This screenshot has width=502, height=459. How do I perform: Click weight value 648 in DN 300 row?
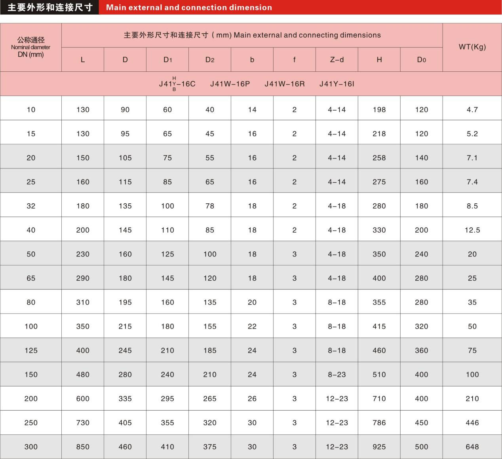coord(472,447)
